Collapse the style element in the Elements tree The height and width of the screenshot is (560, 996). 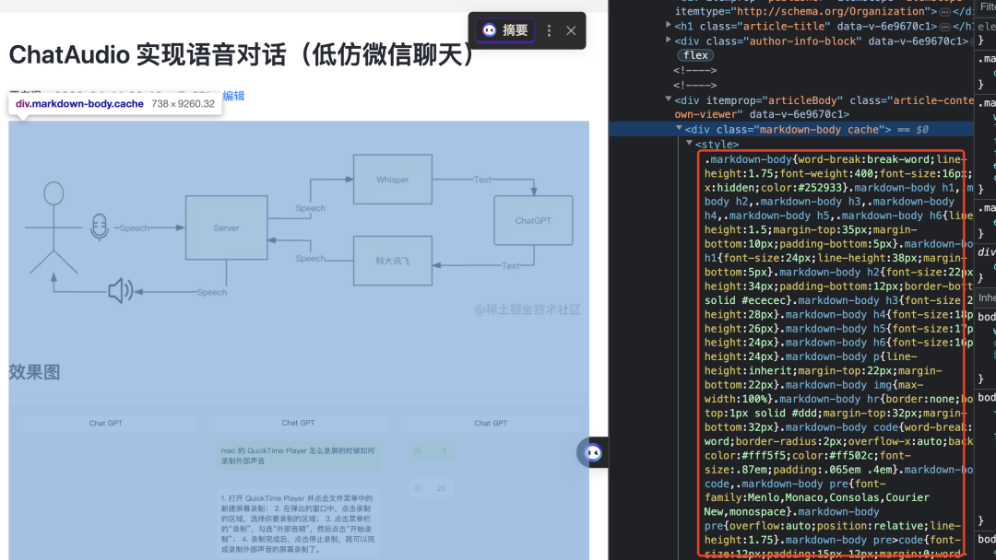[x=689, y=144]
